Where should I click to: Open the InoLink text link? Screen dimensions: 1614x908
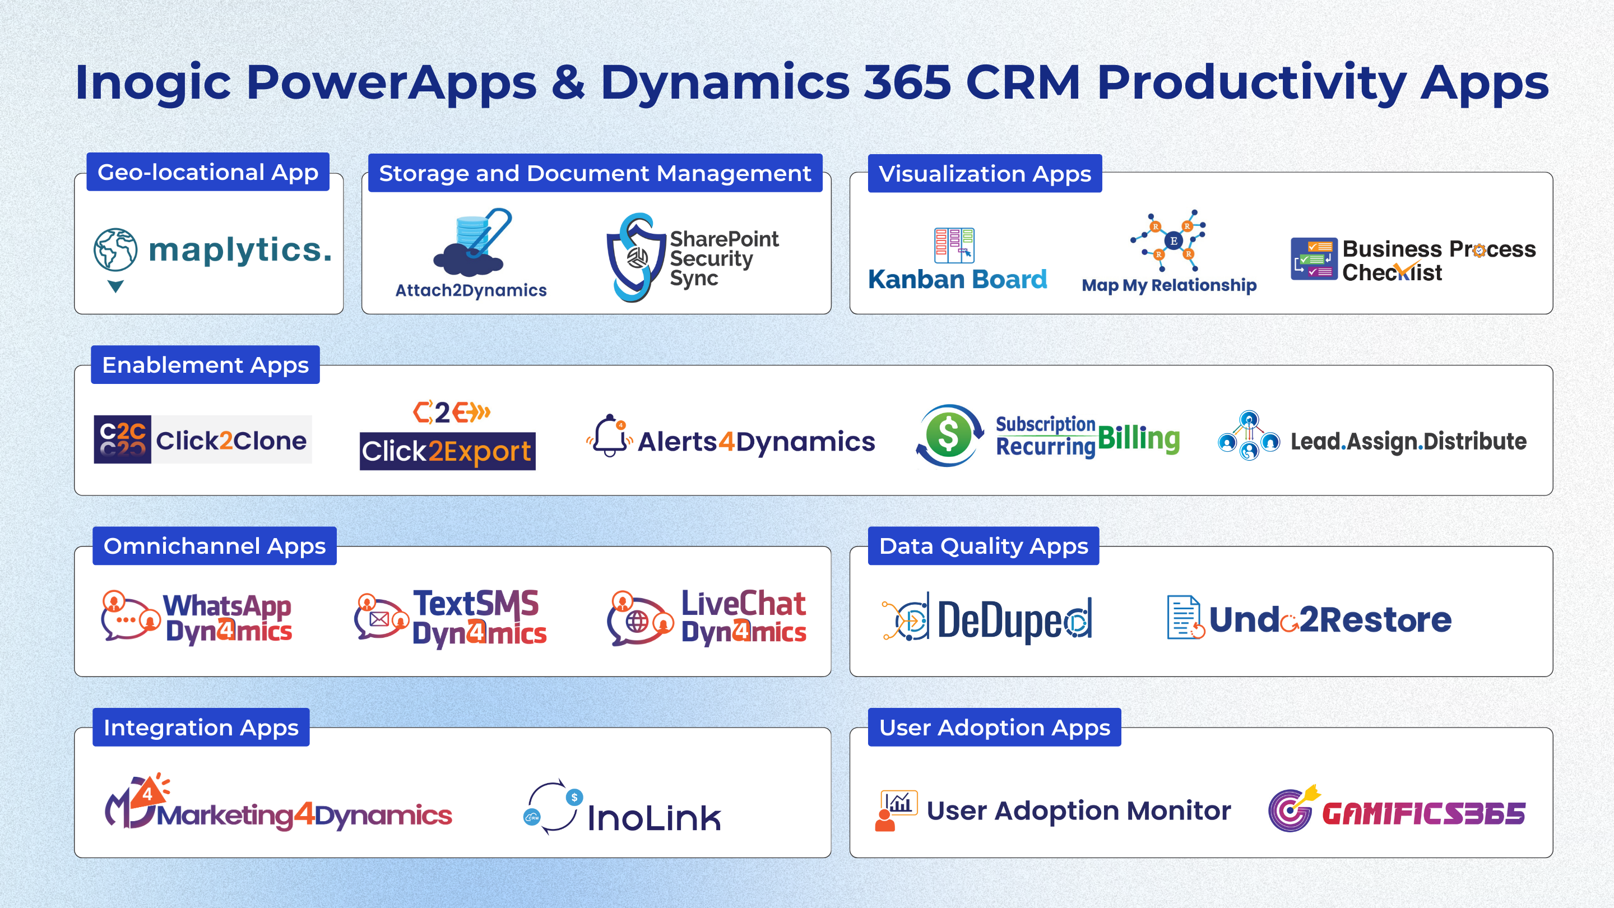click(654, 818)
